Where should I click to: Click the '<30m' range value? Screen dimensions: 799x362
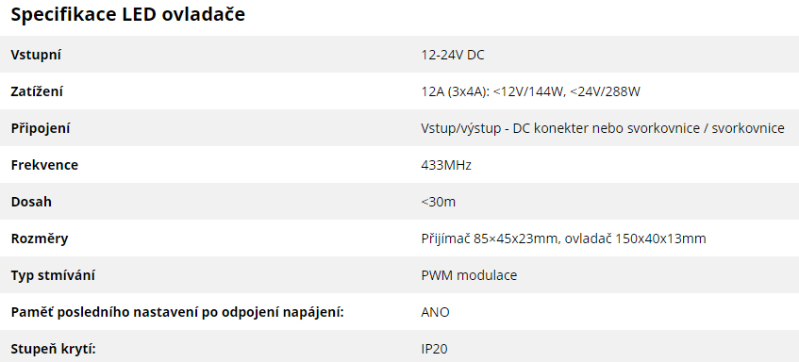[439, 202]
